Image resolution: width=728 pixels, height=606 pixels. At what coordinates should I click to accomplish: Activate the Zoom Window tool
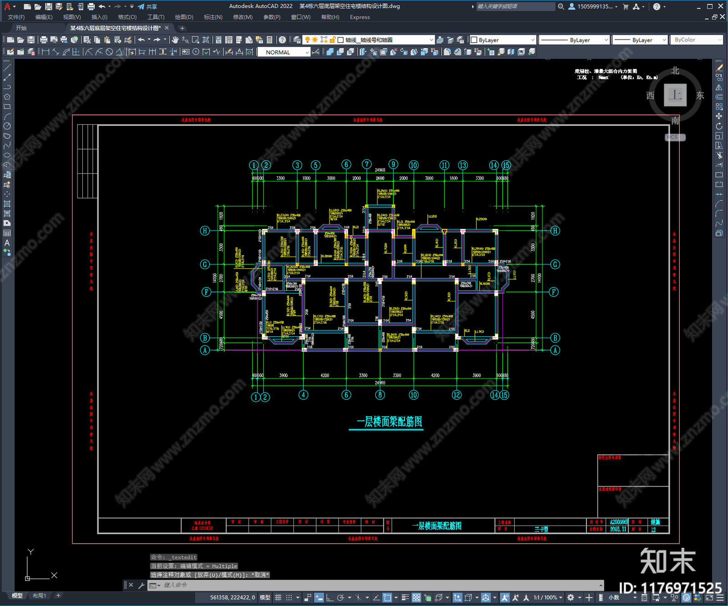click(x=196, y=40)
